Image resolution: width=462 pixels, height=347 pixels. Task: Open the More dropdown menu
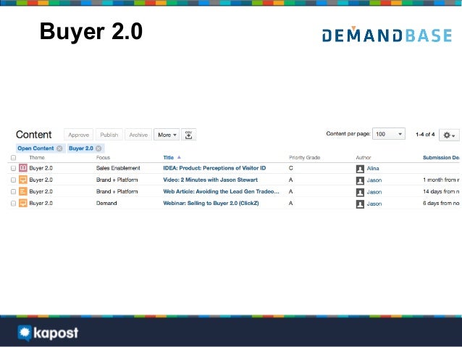pos(167,135)
